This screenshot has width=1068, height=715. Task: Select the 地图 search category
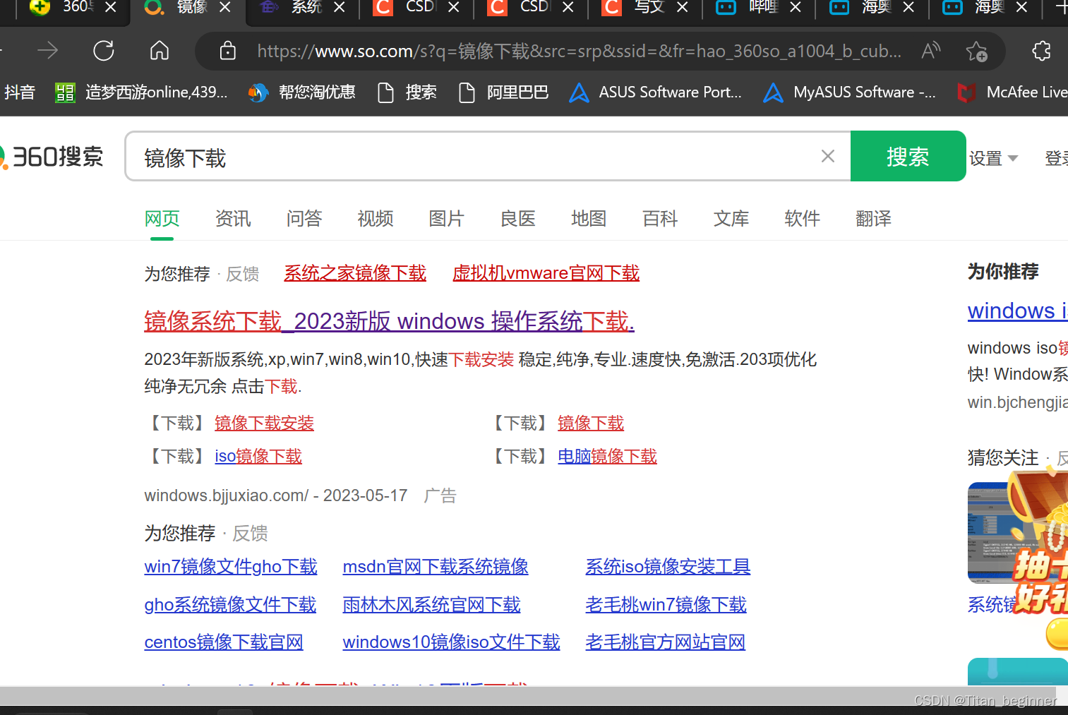[x=589, y=219]
